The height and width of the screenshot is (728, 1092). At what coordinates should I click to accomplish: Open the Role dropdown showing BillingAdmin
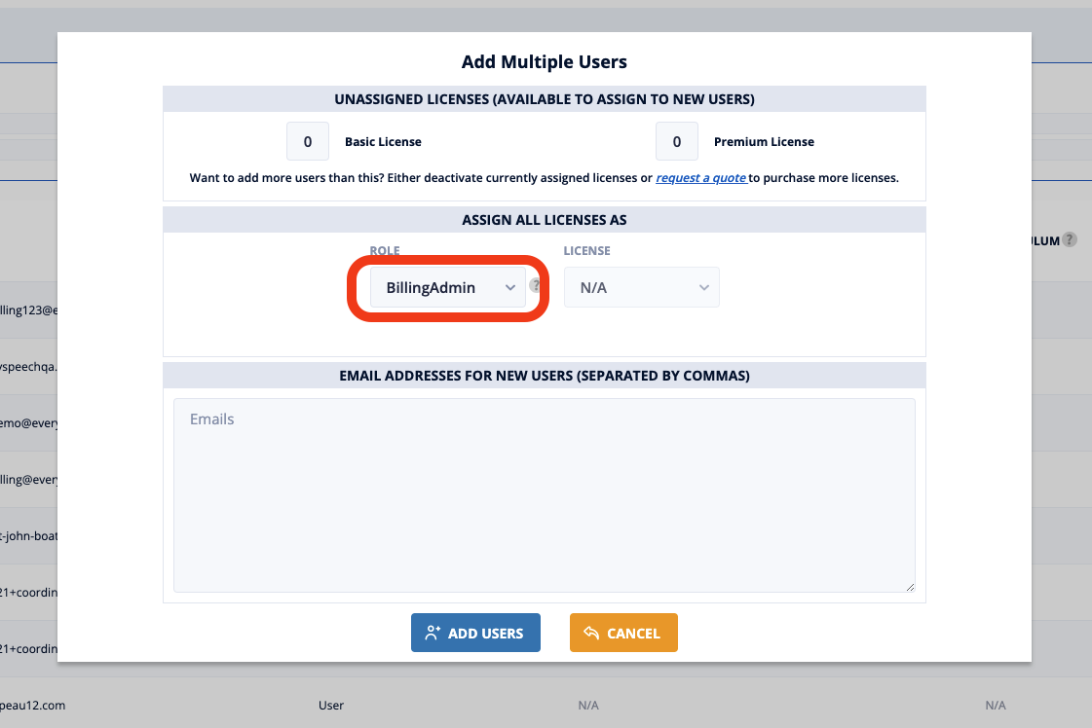(448, 287)
